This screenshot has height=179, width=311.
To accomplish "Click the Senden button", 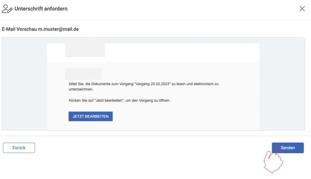I will 288,148.
